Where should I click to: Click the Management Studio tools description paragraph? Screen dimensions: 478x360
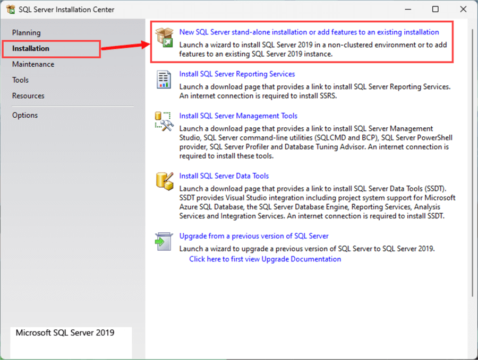(x=316, y=142)
